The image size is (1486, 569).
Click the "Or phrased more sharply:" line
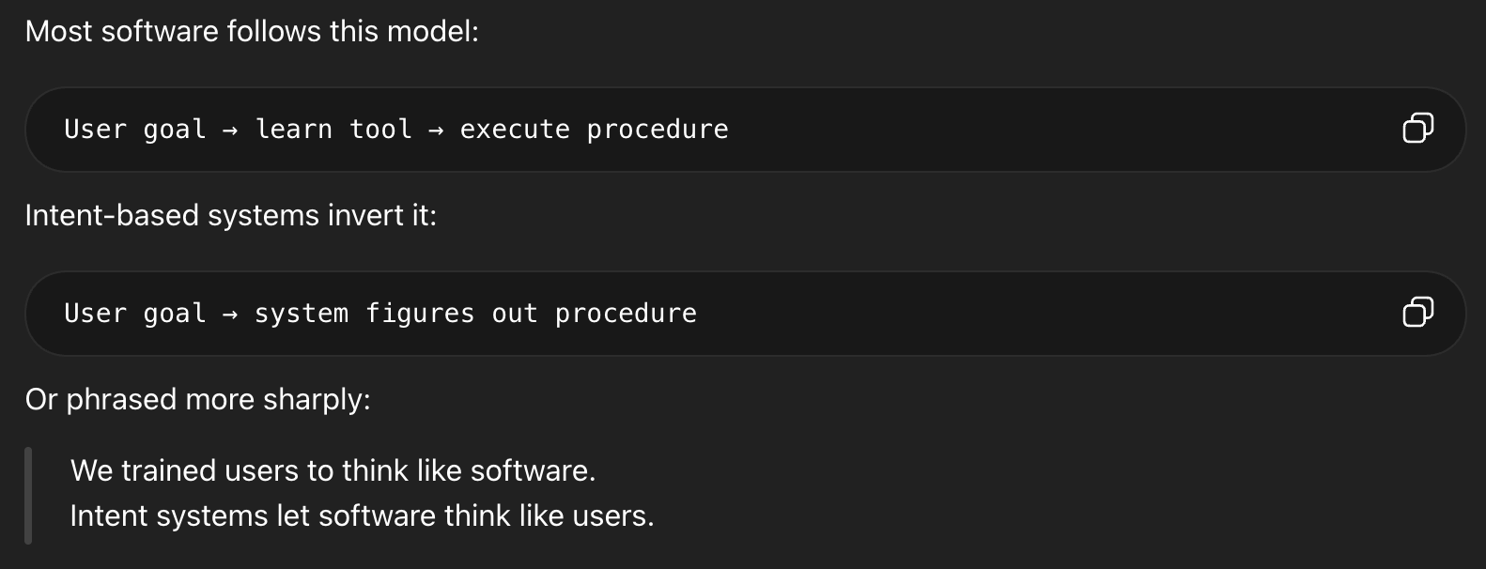pos(197,399)
